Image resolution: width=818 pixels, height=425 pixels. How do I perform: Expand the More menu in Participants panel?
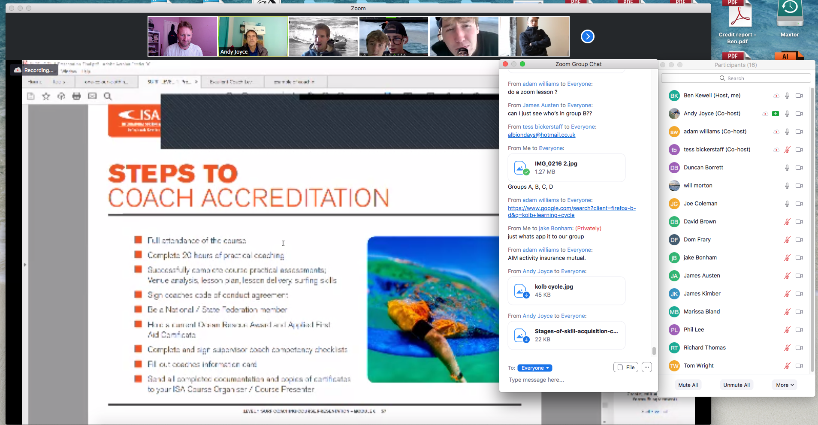pyautogui.click(x=785, y=385)
